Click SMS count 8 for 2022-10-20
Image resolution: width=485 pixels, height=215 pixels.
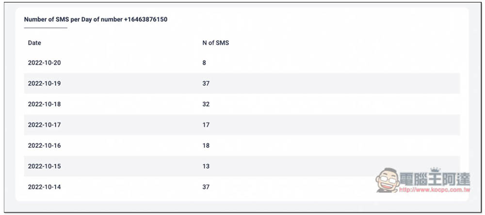(x=204, y=63)
